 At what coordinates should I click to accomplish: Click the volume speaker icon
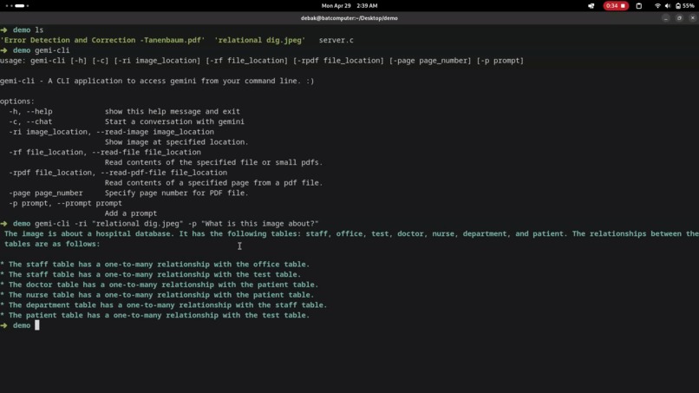(668, 6)
